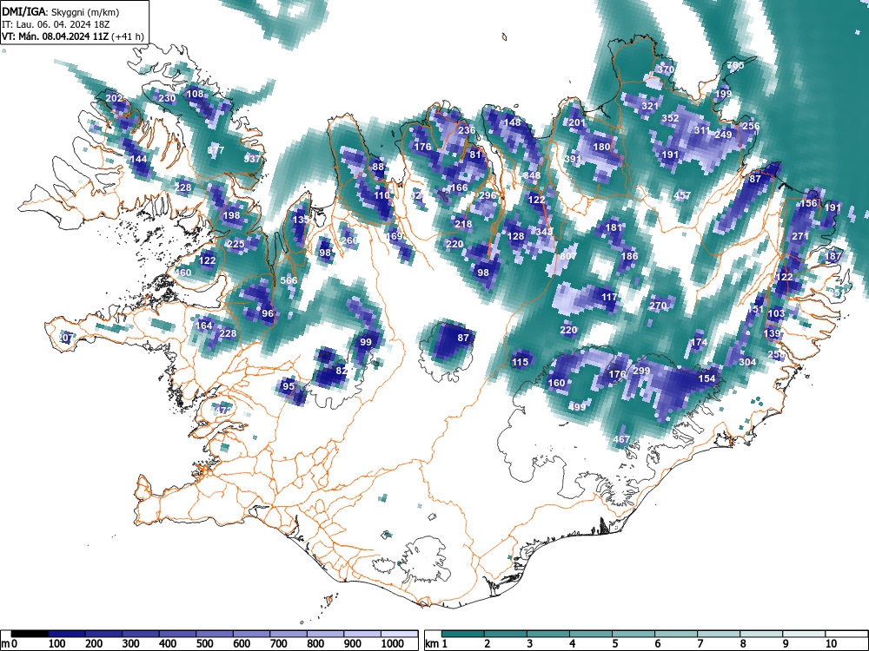Click the visibility value 566
The height and width of the screenshot is (651, 869).
289,280
